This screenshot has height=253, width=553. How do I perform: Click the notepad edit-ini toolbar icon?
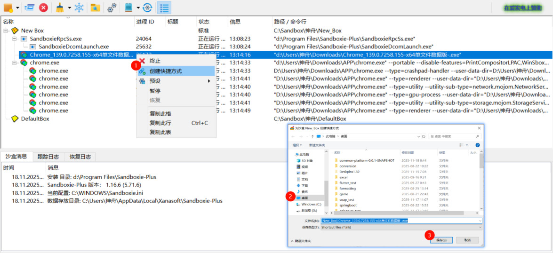129,8
